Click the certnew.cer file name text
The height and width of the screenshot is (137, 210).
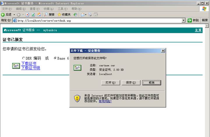coord(107,65)
